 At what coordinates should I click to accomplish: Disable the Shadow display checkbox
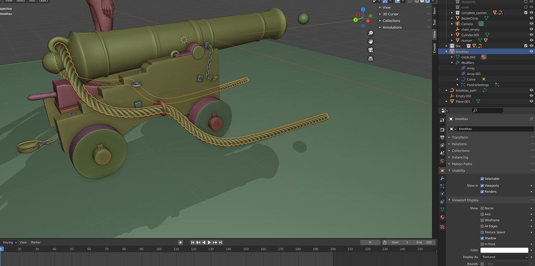click(x=482, y=238)
